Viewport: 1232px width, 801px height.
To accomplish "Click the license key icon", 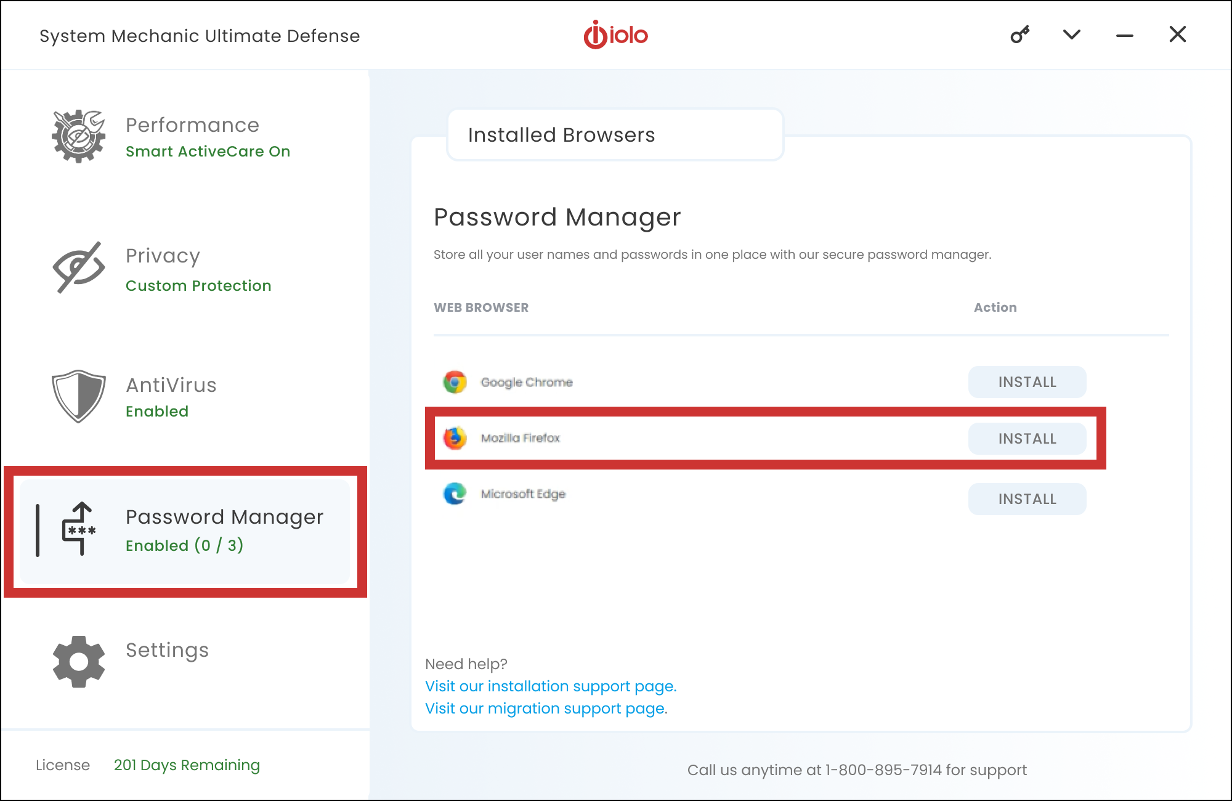I will pyautogui.click(x=1019, y=35).
